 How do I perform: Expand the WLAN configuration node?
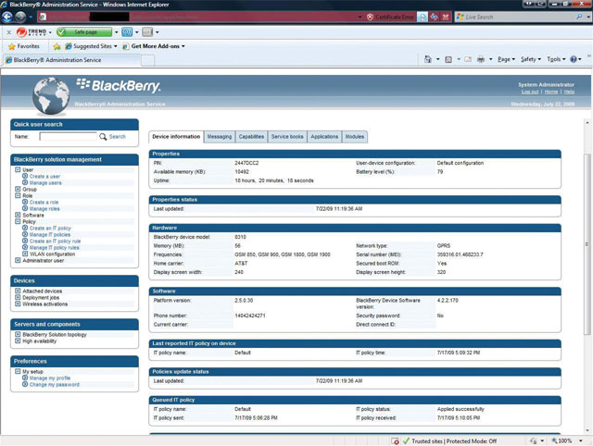pyautogui.click(x=25, y=254)
